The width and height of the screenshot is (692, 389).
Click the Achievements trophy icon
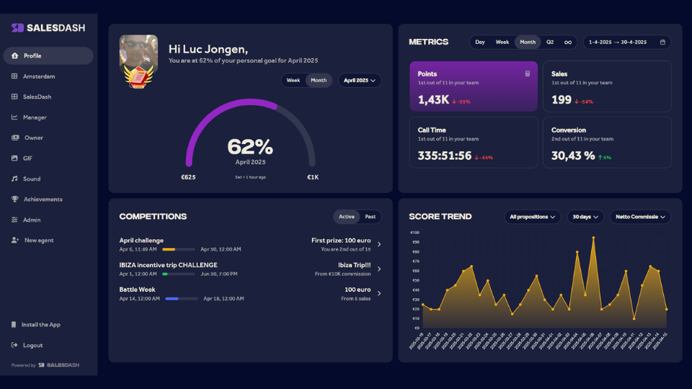(x=14, y=199)
